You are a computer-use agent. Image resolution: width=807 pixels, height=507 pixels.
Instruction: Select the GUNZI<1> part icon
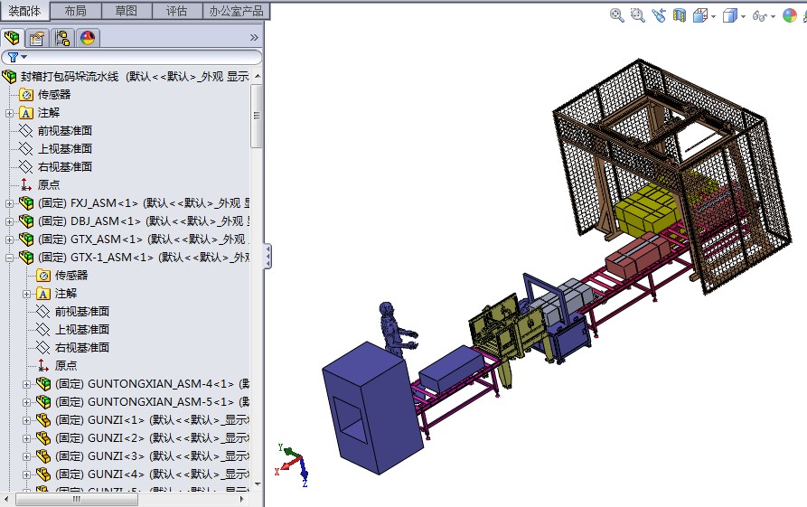[x=43, y=420]
